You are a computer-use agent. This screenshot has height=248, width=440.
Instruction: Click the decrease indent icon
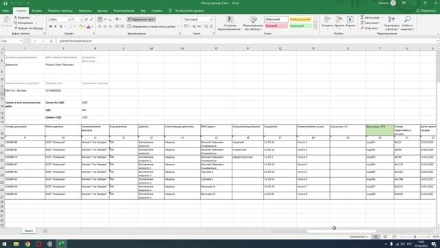click(x=118, y=26)
